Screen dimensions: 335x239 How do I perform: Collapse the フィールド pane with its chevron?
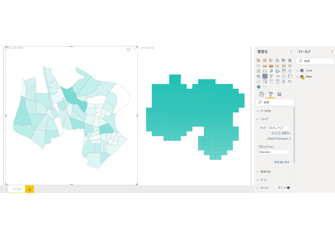pos(332,52)
